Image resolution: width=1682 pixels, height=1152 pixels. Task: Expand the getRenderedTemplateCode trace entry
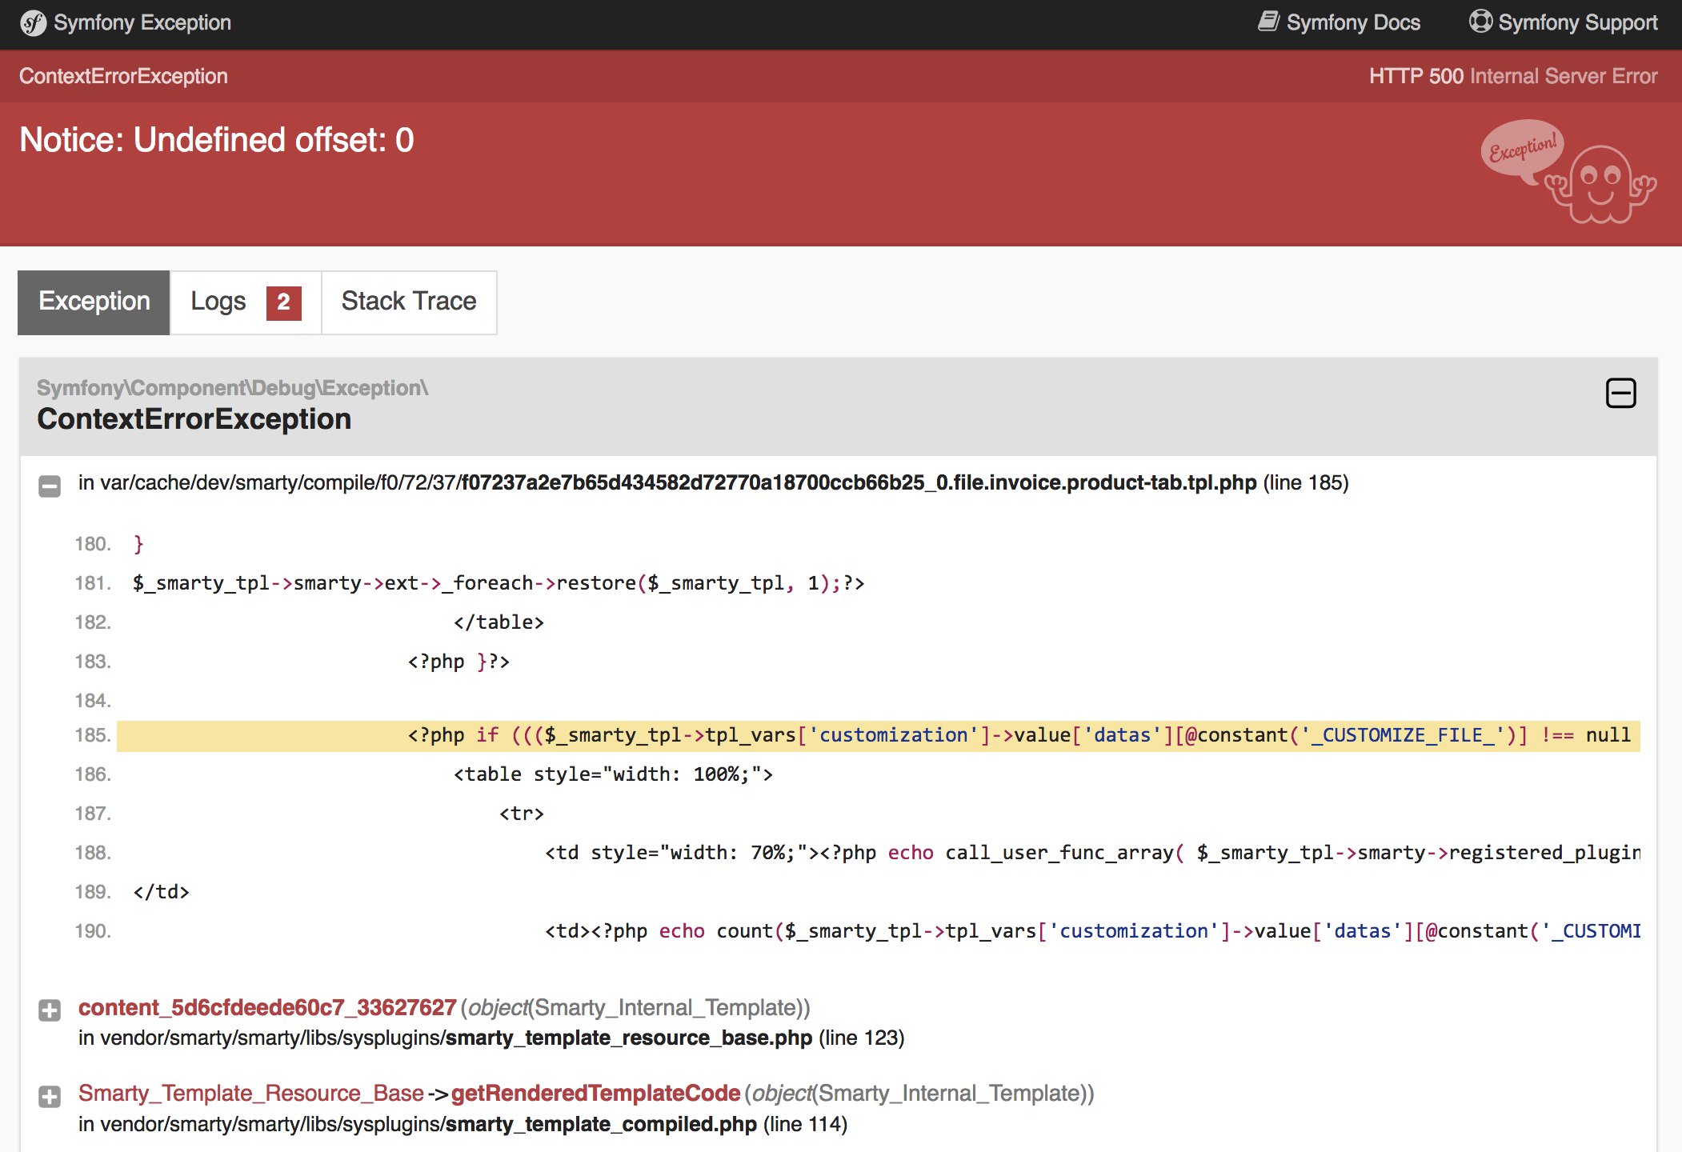50,1096
